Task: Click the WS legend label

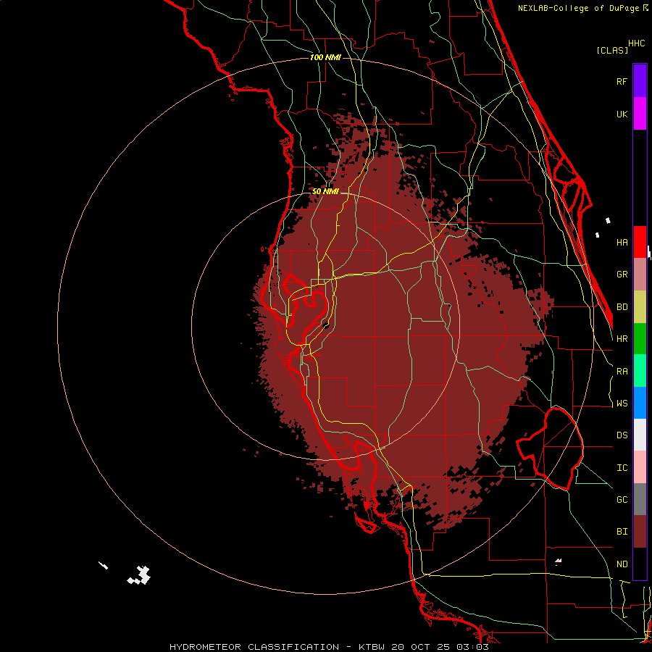Action: click(x=622, y=404)
